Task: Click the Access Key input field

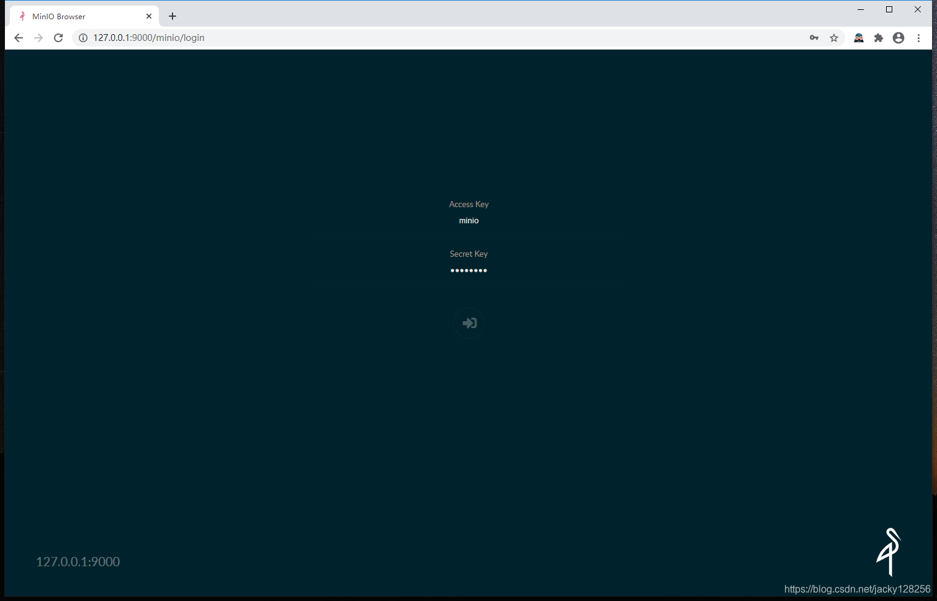Action: click(x=468, y=221)
